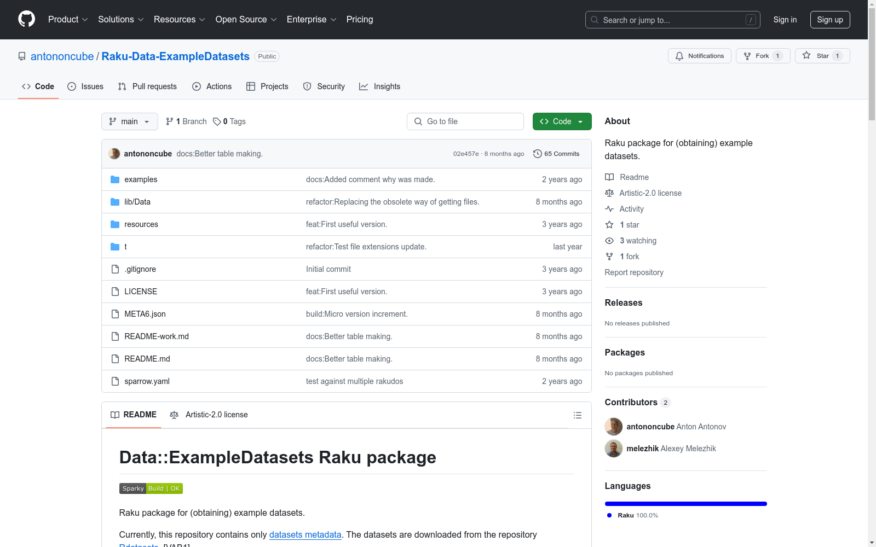Click the Sign up button
The width and height of the screenshot is (876, 547).
(830, 20)
